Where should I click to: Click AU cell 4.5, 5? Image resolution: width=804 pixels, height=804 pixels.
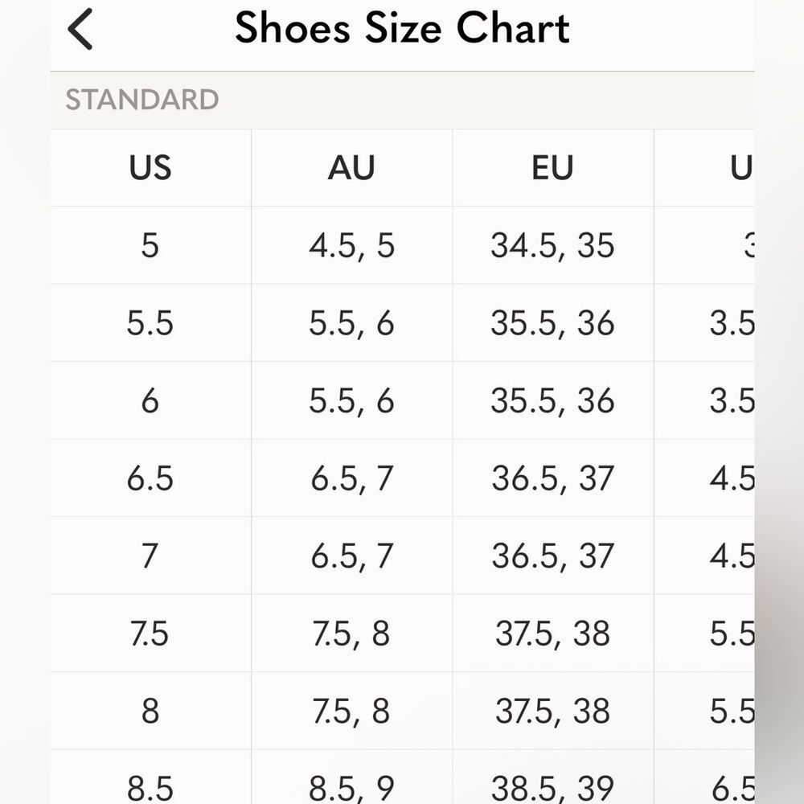[352, 245]
